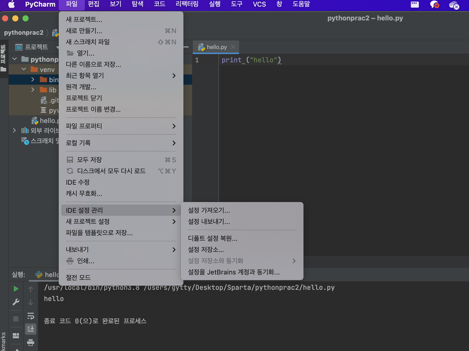Click the cloud status icon in menu bar
Image resolution: width=469 pixels, height=351 pixels.
pos(454,5)
